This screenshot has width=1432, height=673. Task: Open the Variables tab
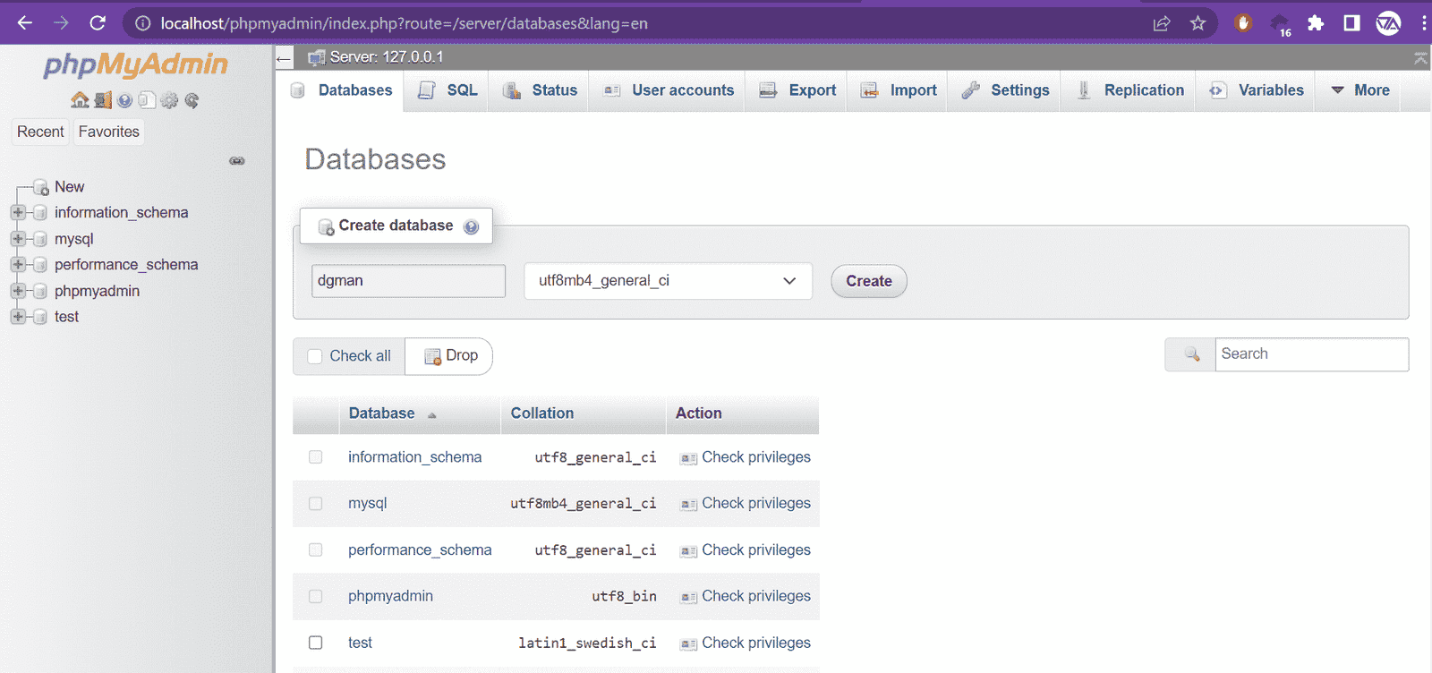coord(1256,90)
